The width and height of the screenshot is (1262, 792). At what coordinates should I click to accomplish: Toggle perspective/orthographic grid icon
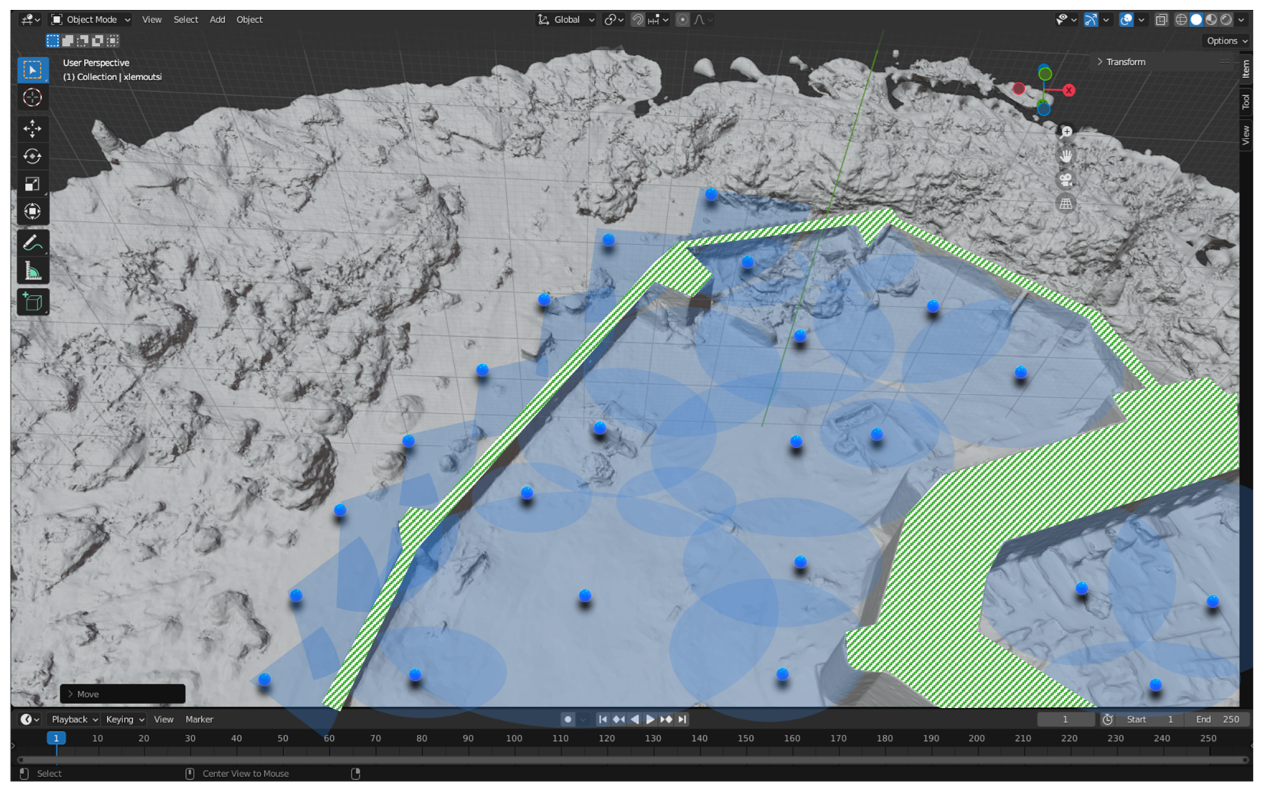pos(1065,203)
